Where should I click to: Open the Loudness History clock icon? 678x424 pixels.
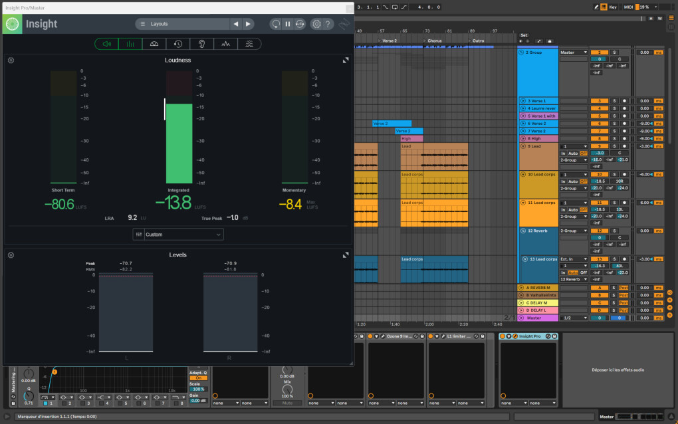(x=178, y=44)
